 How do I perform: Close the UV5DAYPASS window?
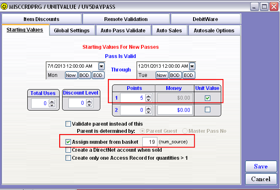click(x=274, y=7)
